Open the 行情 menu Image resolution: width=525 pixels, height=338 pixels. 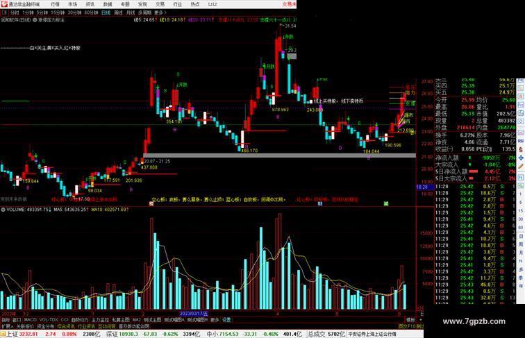click(55, 4)
